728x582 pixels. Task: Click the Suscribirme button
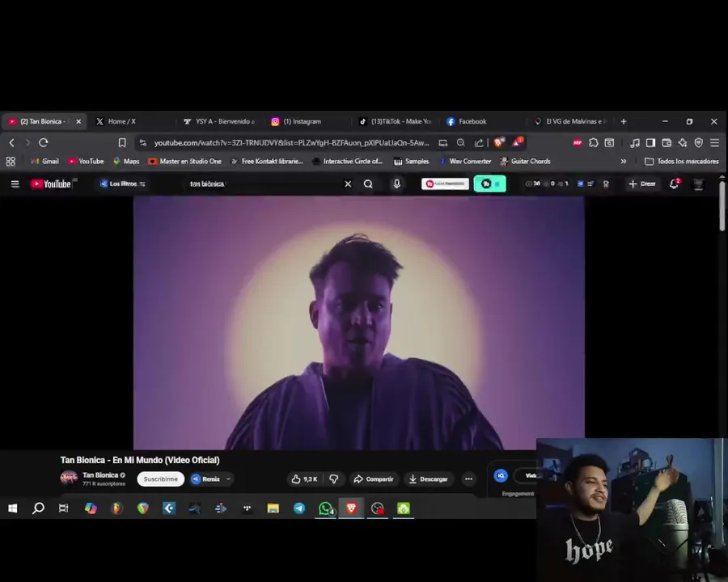[161, 479]
